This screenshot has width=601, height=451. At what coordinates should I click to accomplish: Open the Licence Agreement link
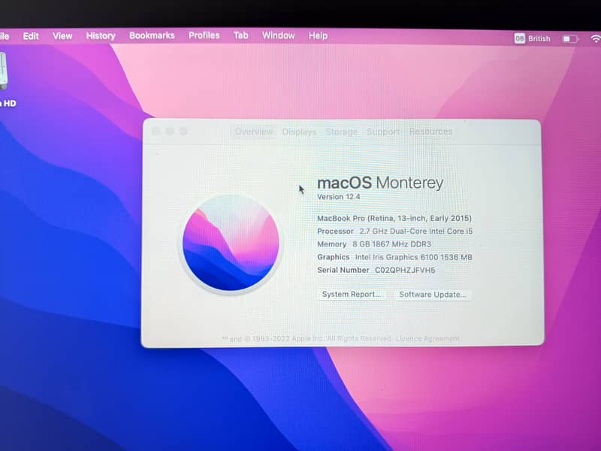pos(427,339)
